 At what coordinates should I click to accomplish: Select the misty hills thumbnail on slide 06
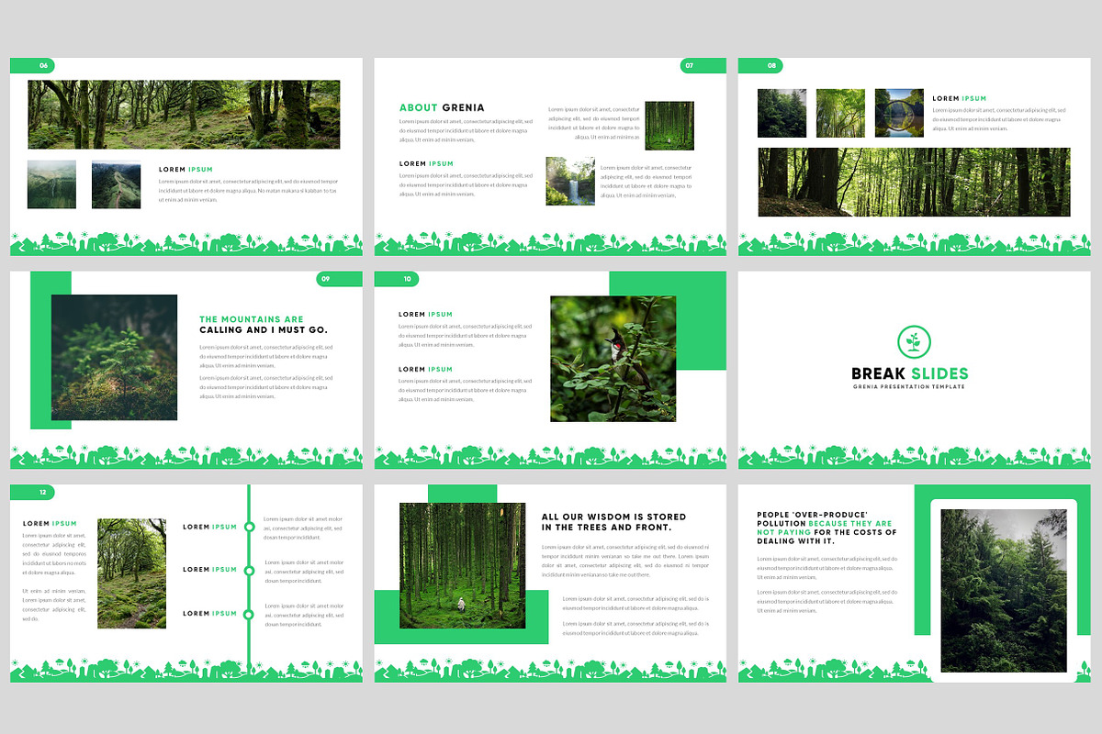tap(52, 184)
